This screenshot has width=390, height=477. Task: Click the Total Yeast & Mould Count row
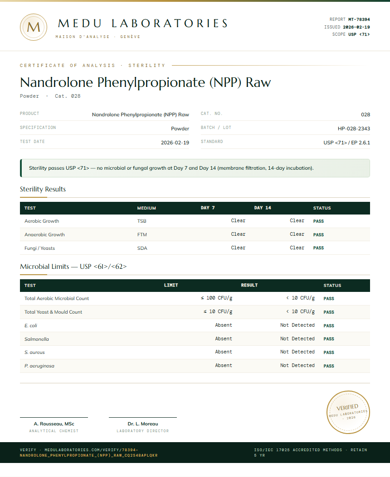coord(195,312)
